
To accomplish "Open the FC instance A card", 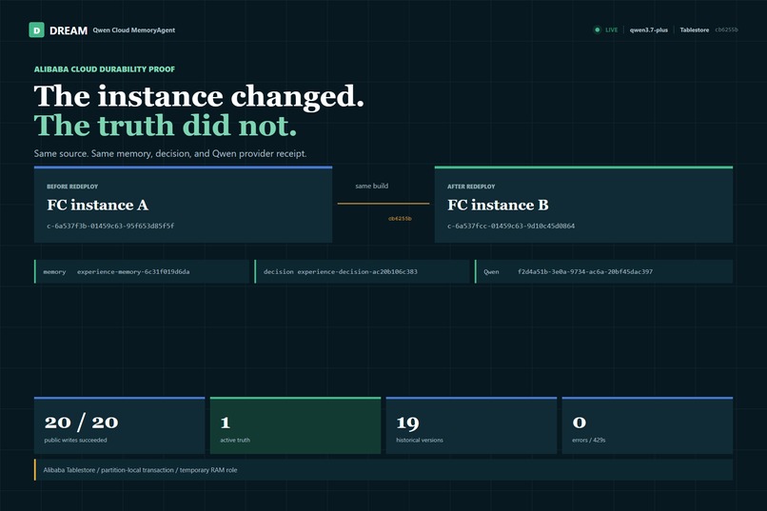I will click(x=183, y=205).
